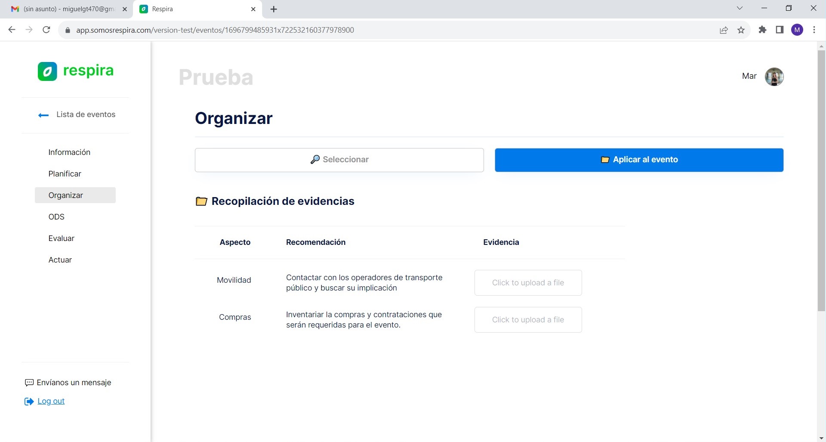
Task: Click the log out door icon
Action: pyautogui.click(x=29, y=402)
